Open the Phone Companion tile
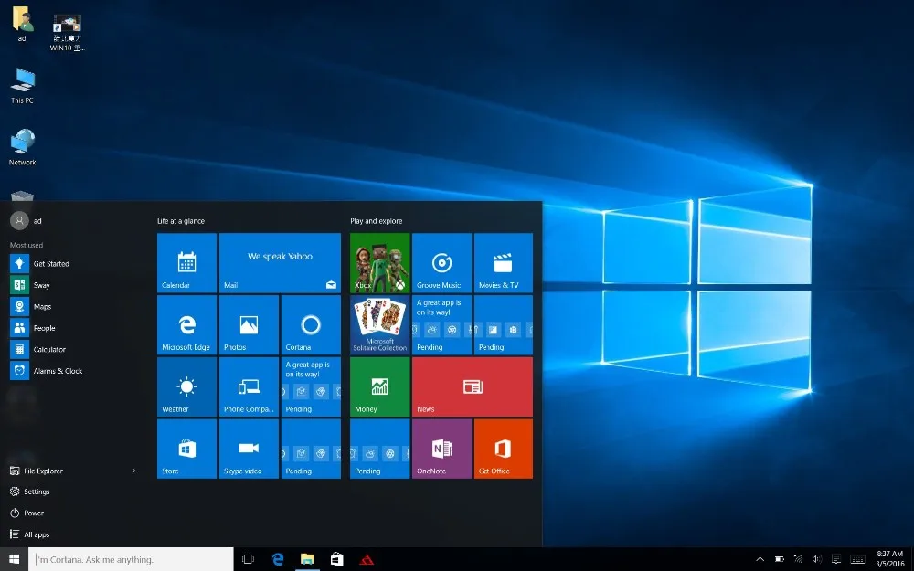Viewport: 914px width, 571px height. pyautogui.click(x=249, y=386)
